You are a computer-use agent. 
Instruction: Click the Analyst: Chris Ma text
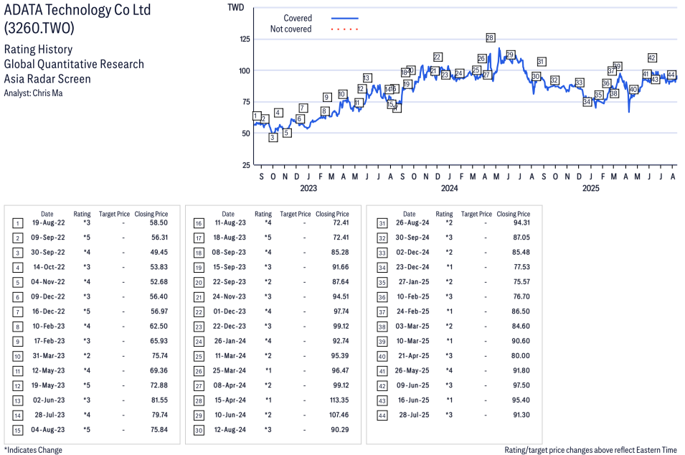33,93
